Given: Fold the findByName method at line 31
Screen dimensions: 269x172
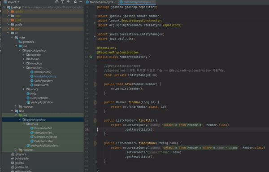Looking at the screenshot, I should click(x=96, y=143).
